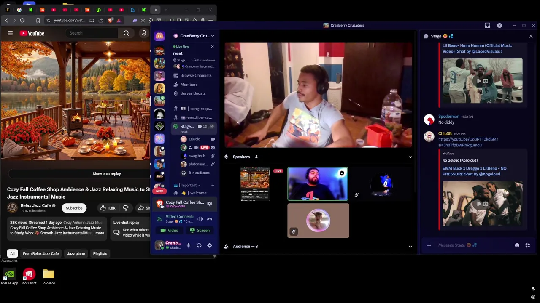This screenshot has width=540, height=303.
Task: Disconnect from the Discord stage call
Action: tap(210, 219)
